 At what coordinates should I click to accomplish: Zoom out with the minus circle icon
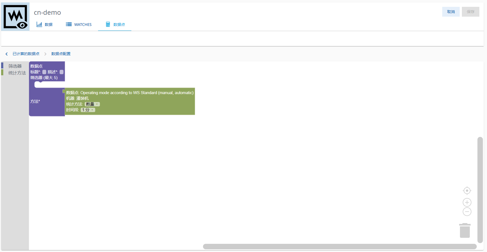[x=467, y=212]
